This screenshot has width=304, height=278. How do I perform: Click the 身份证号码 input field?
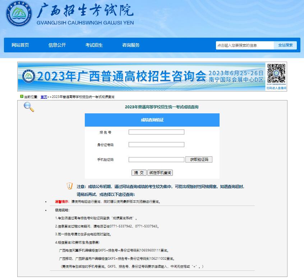[x=156, y=145]
